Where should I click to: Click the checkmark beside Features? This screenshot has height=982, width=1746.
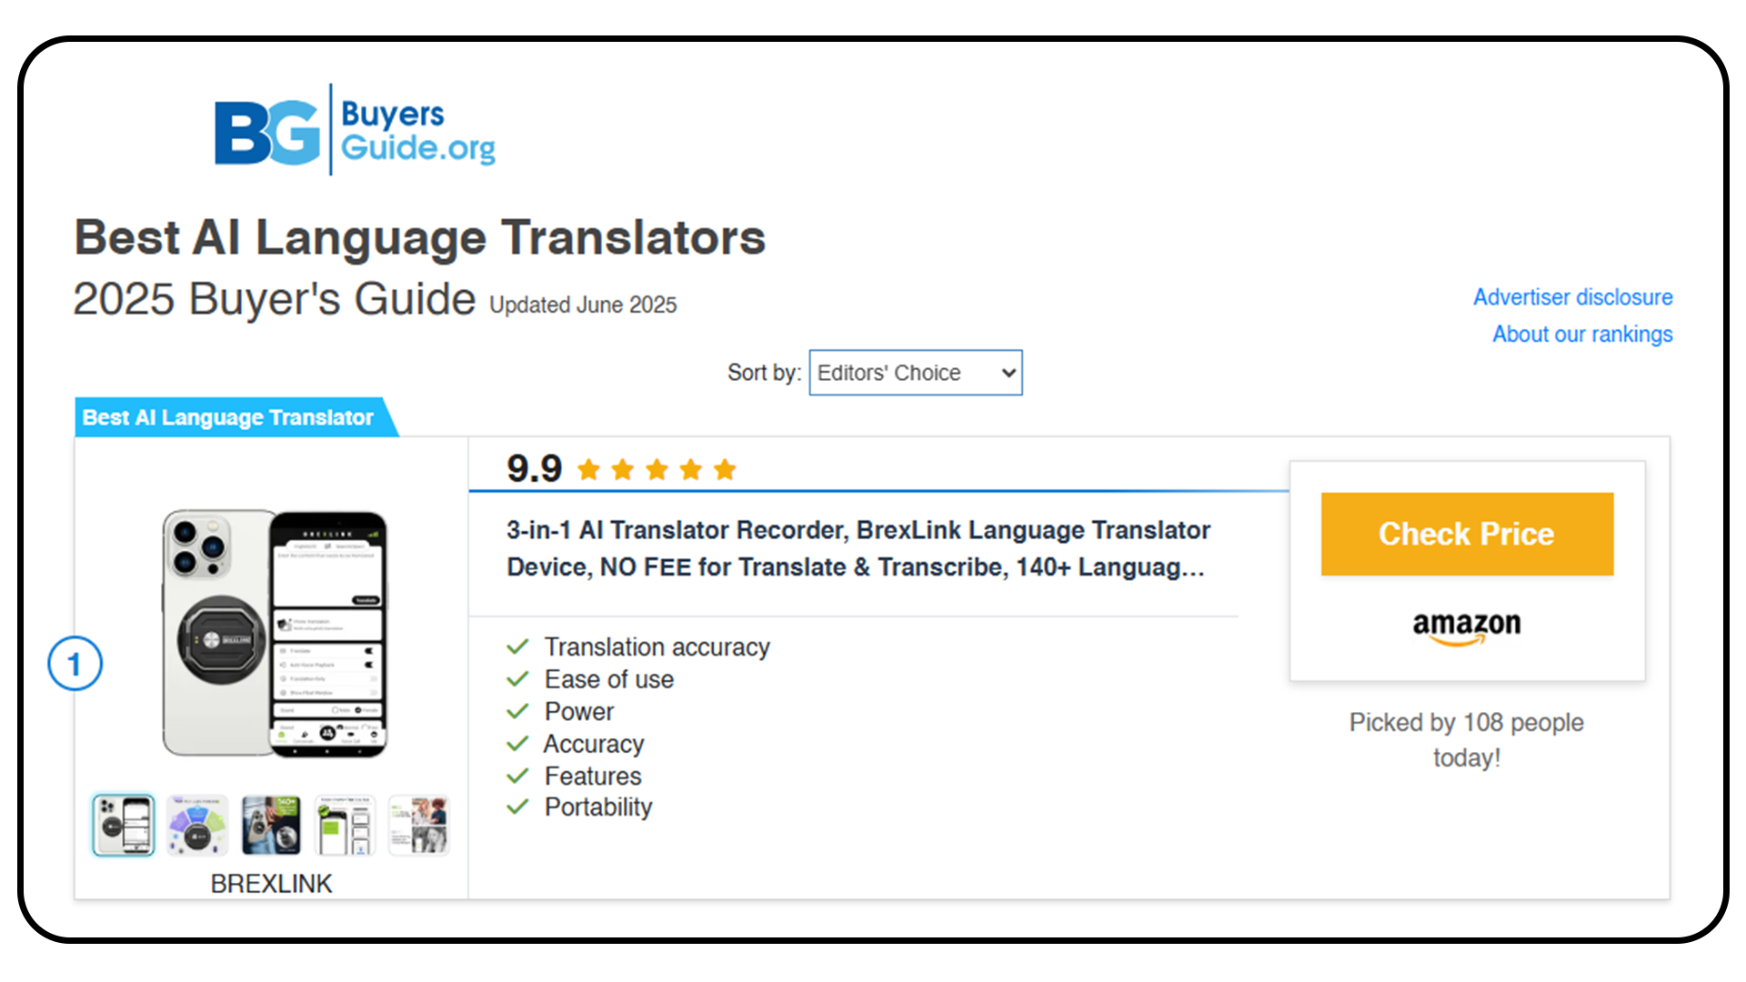point(517,776)
